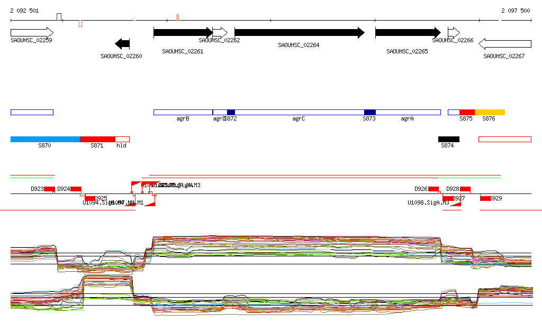
Task: Select the SAOUHSC_02260 black leftward arrow
Action: (122, 43)
